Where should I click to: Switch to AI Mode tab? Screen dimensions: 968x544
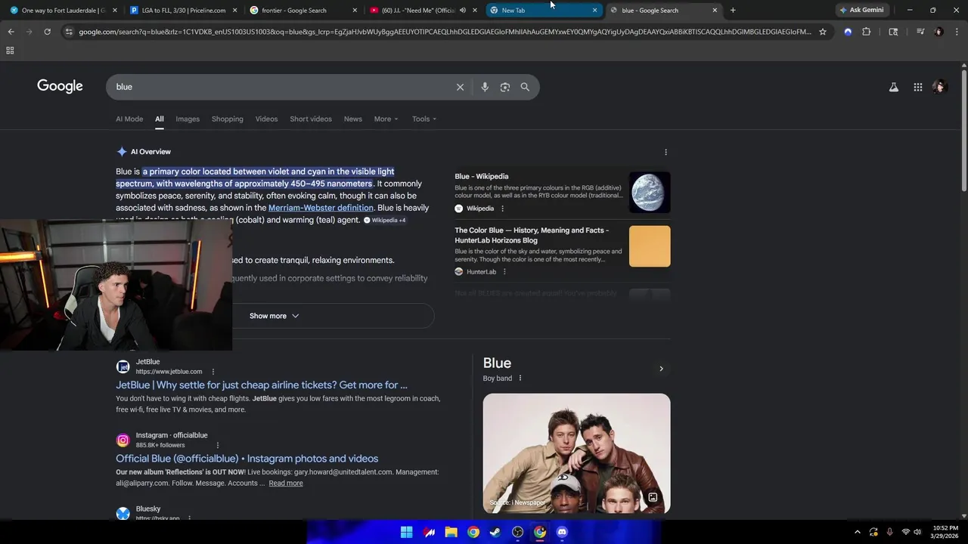point(129,119)
